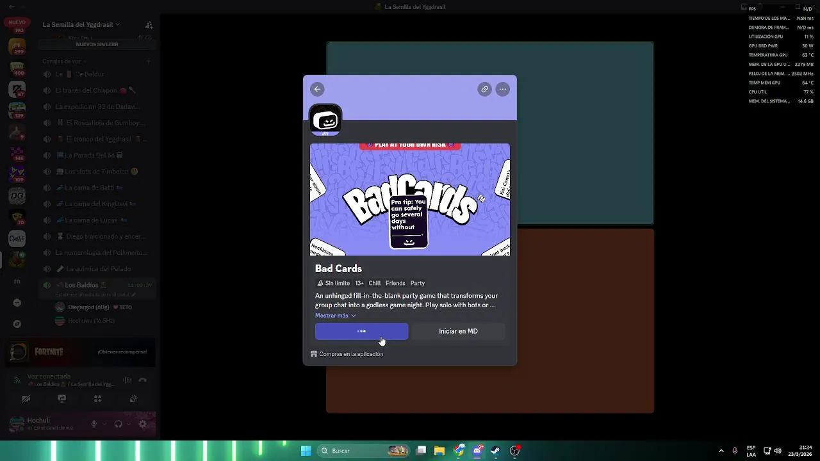Join Los slots de Timbeico voice channel
Viewport: 820px width, 461px height.
(x=96, y=172)
